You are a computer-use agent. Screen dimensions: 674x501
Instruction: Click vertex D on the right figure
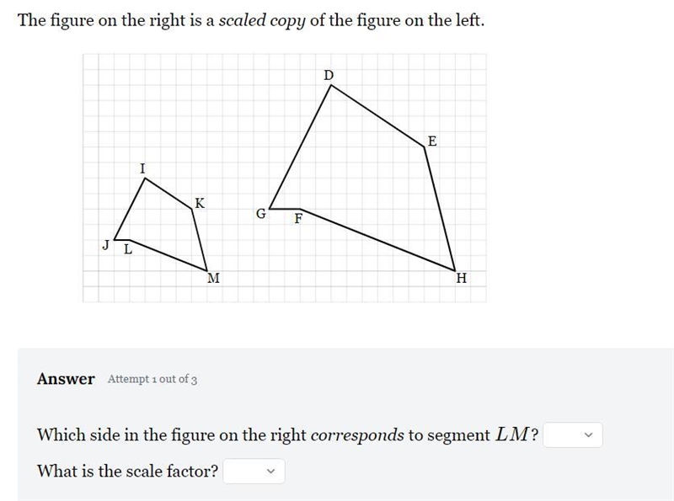[x=329, y=75]
